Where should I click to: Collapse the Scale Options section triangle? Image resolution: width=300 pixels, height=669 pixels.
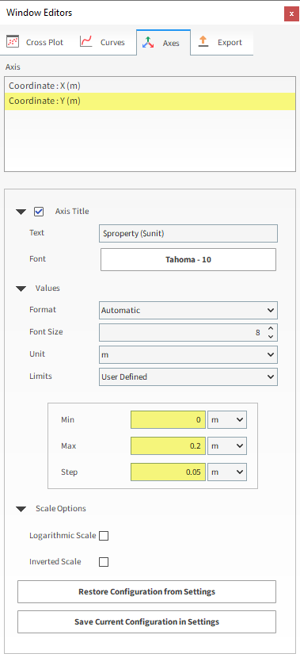pyautogui.click(x=21, y=509)
